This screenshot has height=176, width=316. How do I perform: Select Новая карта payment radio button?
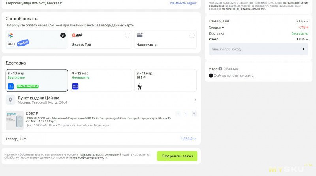coord(192,35)
